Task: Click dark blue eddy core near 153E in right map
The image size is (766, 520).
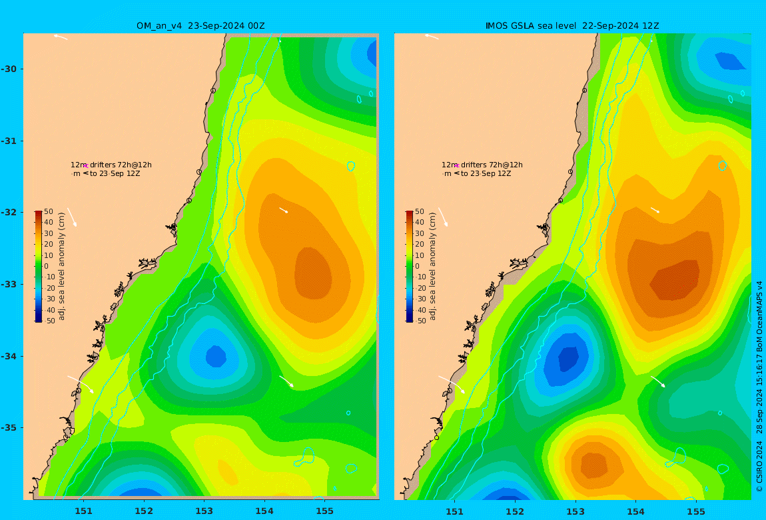Action: [x=568, y=360]
